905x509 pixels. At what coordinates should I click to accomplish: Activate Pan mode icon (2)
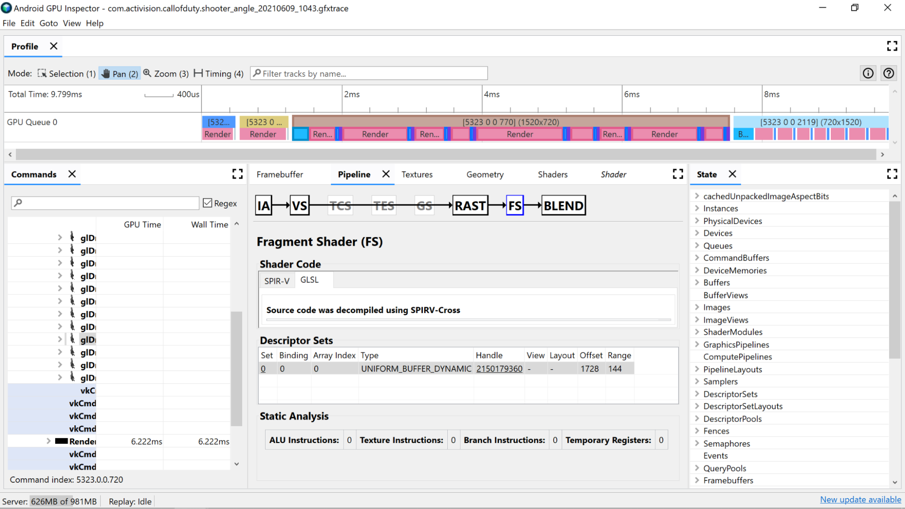click(120, 73)
